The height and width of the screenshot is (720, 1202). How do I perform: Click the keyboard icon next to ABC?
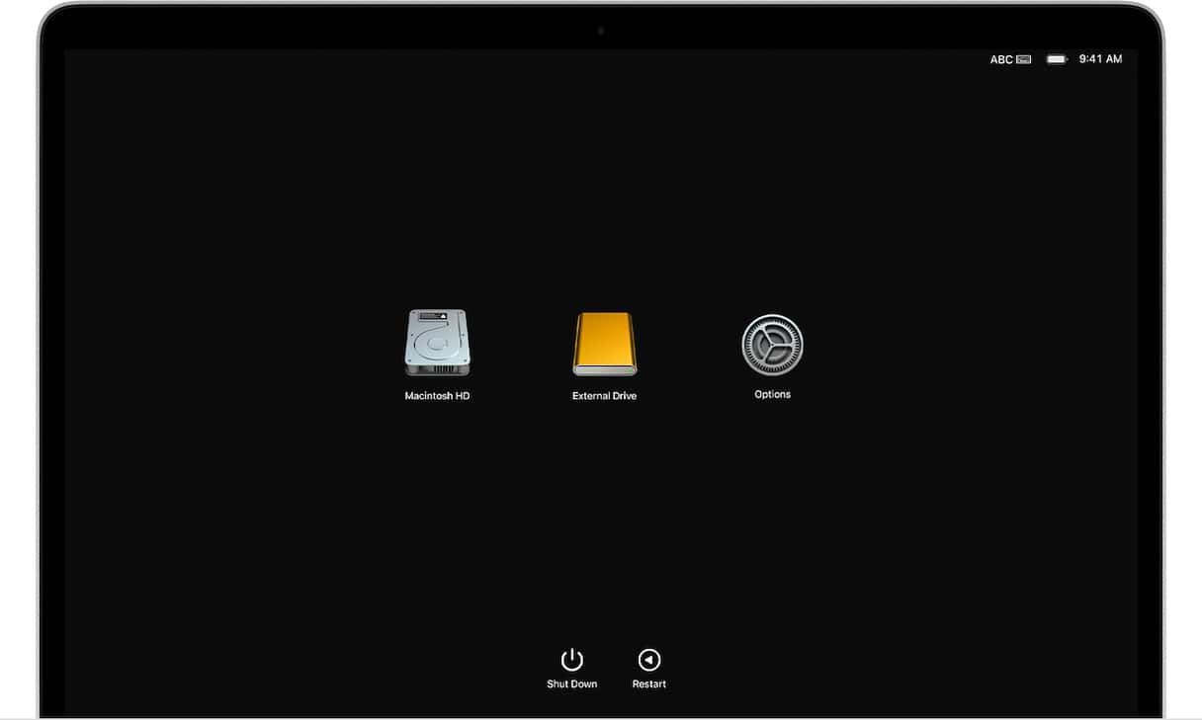pyautogui.click(x=1024, y=59)
